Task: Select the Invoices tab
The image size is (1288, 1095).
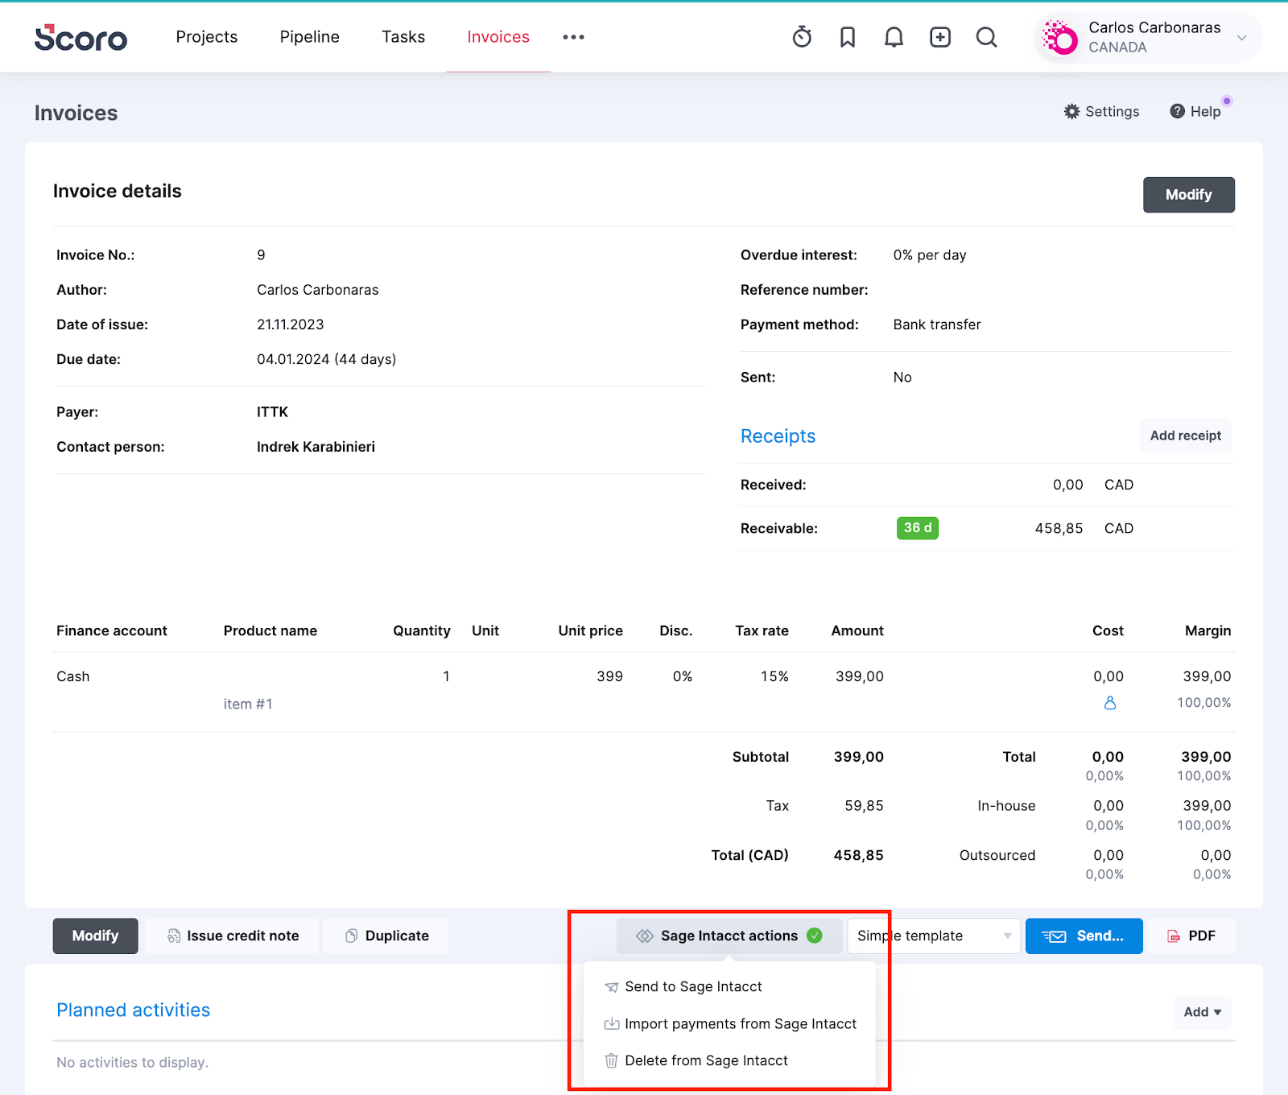Action: click(498, 37)
